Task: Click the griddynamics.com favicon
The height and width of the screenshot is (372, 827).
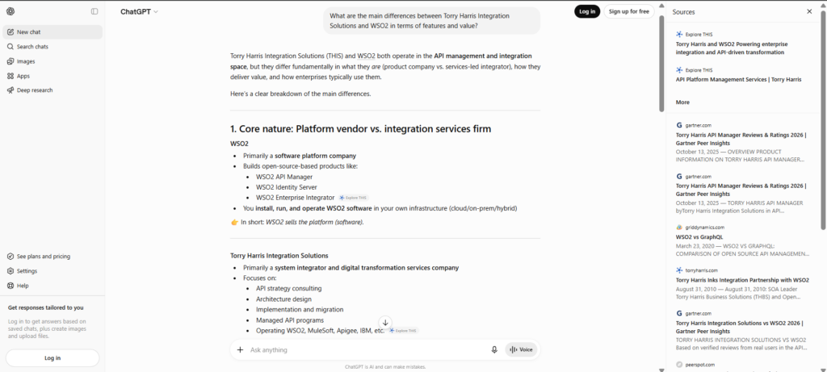Action: (x=679, y=228)
